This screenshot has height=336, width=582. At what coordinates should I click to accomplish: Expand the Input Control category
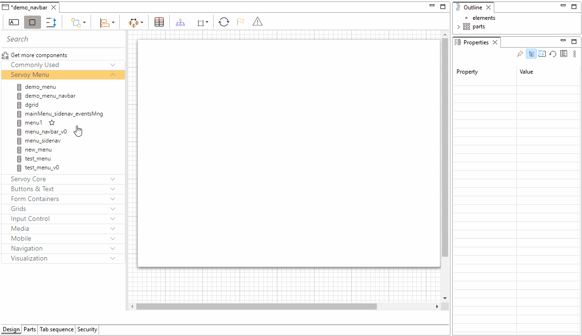pos(63,218)
